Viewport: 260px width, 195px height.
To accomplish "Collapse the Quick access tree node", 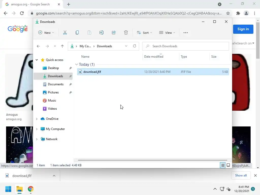I will (x=37, y=60).
